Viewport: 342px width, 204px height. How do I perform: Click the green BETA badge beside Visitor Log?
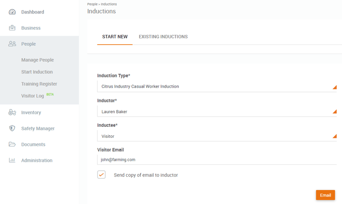coord(50,95)
